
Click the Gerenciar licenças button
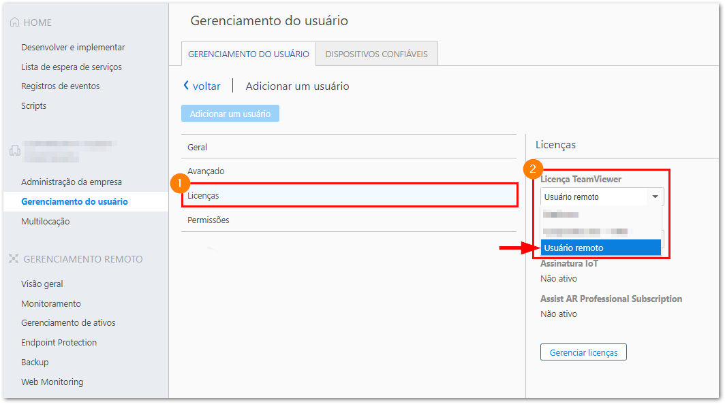point(583,352)
